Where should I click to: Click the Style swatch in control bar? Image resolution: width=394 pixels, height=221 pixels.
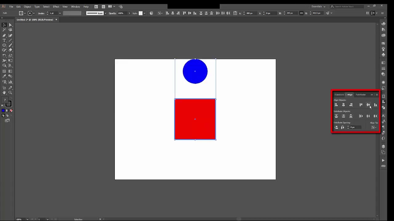click(141, 13)
